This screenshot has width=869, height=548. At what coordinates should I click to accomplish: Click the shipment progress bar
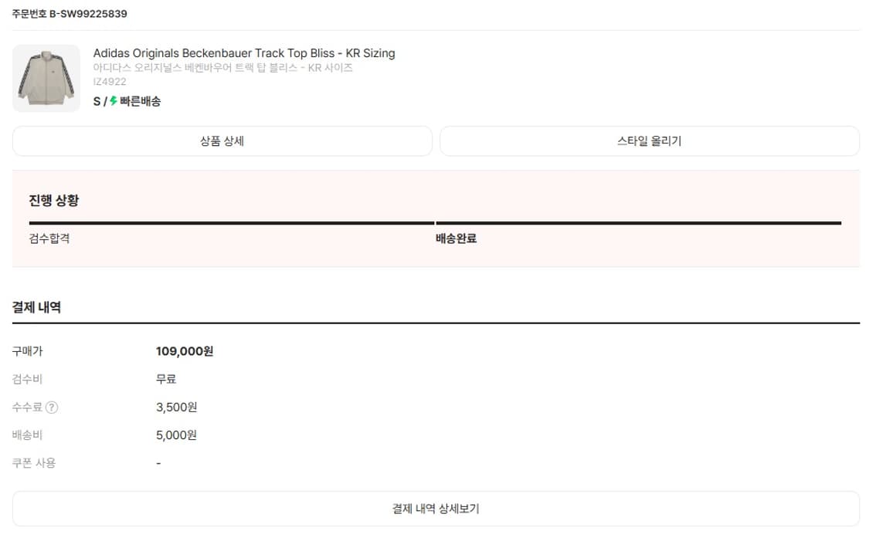coord(433,222)
